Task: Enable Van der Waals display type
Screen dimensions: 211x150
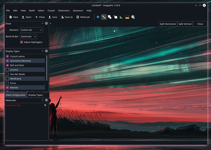Action: (x=7, y=74)
